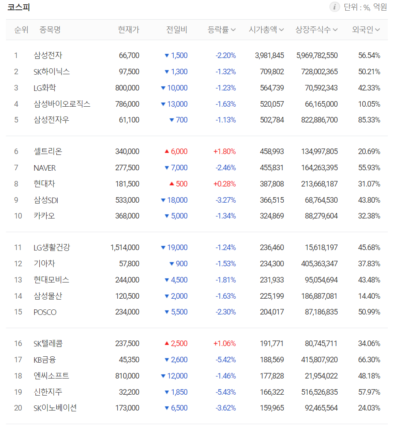
Task: Select 삼성전자 current price 66,700
Action: (x=129, y=55)
